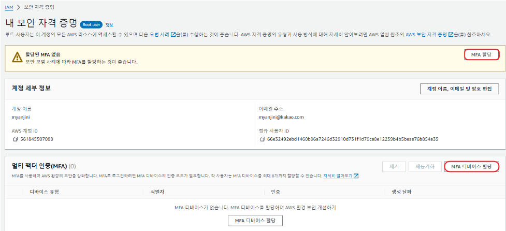The width and height of the screenshot is (506, 231).
Task: Click the 생성 날짜 column header
Action: [401, 192]
